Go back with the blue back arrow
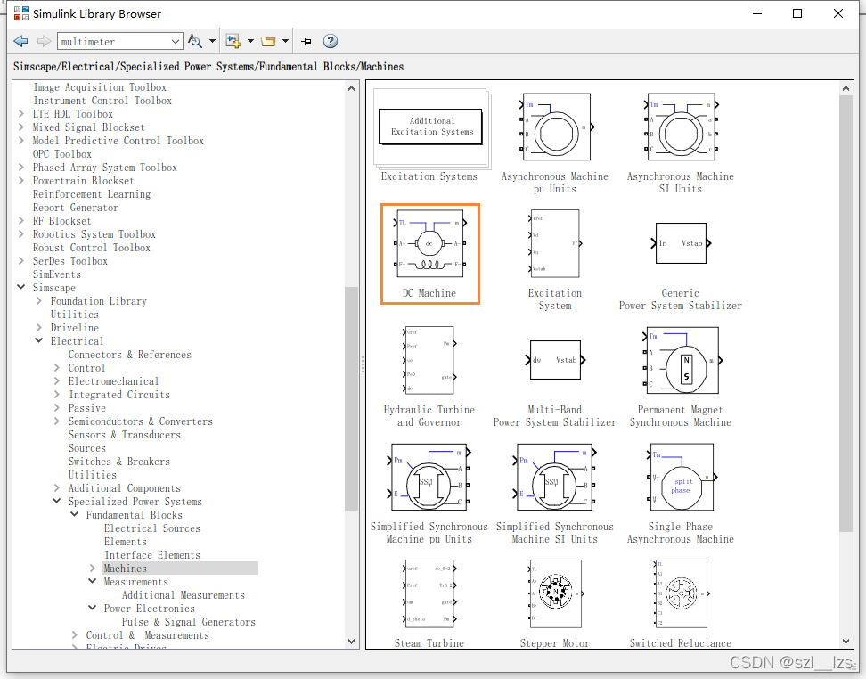866x679 pixels. 21,42
